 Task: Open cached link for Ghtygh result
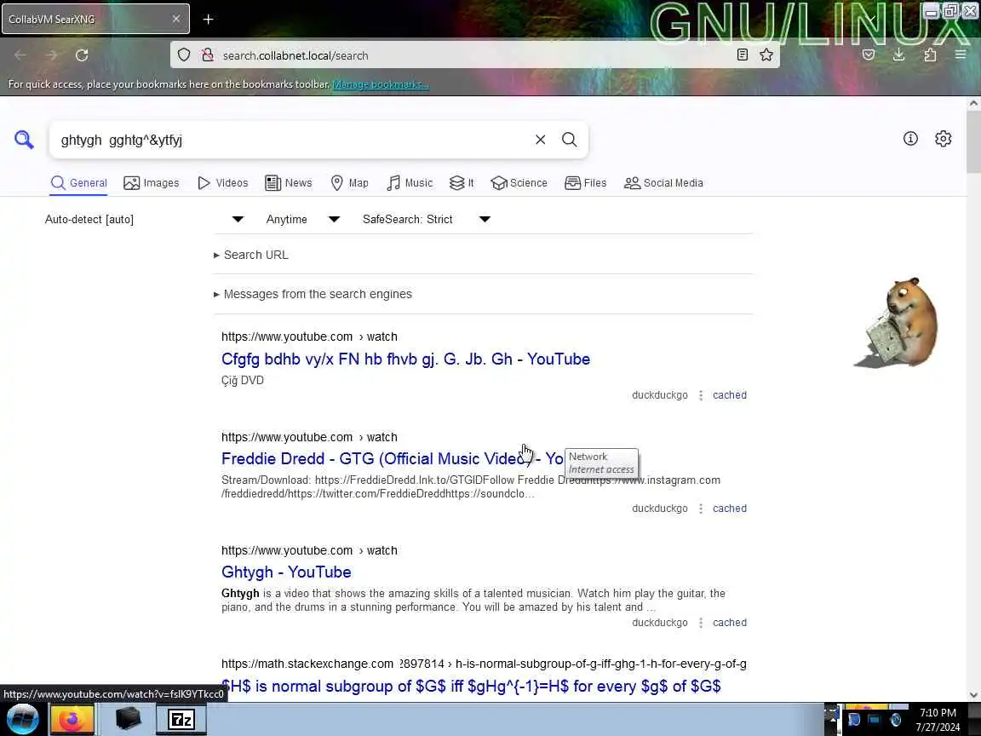point(730,623)
